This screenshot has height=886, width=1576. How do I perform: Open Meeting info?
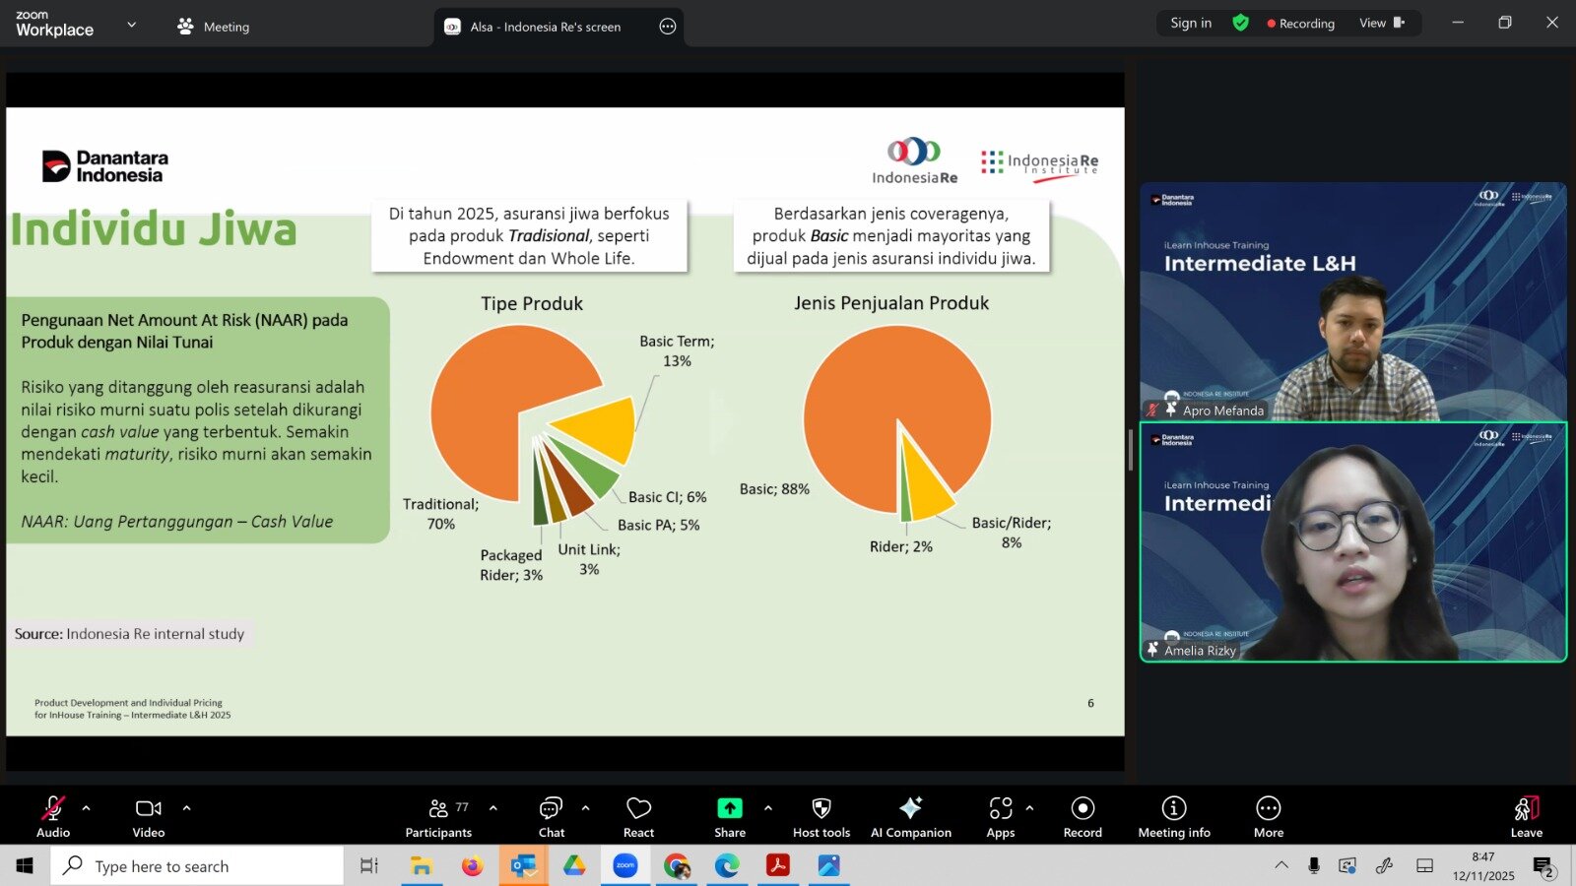click(1173, 816)
